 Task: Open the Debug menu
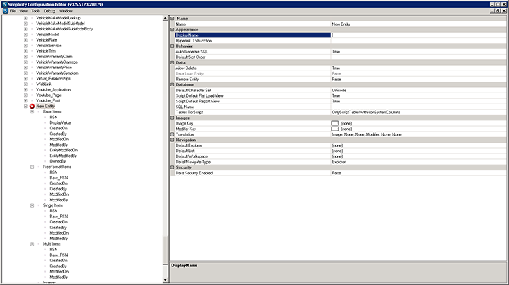click(x=49, y=11)
